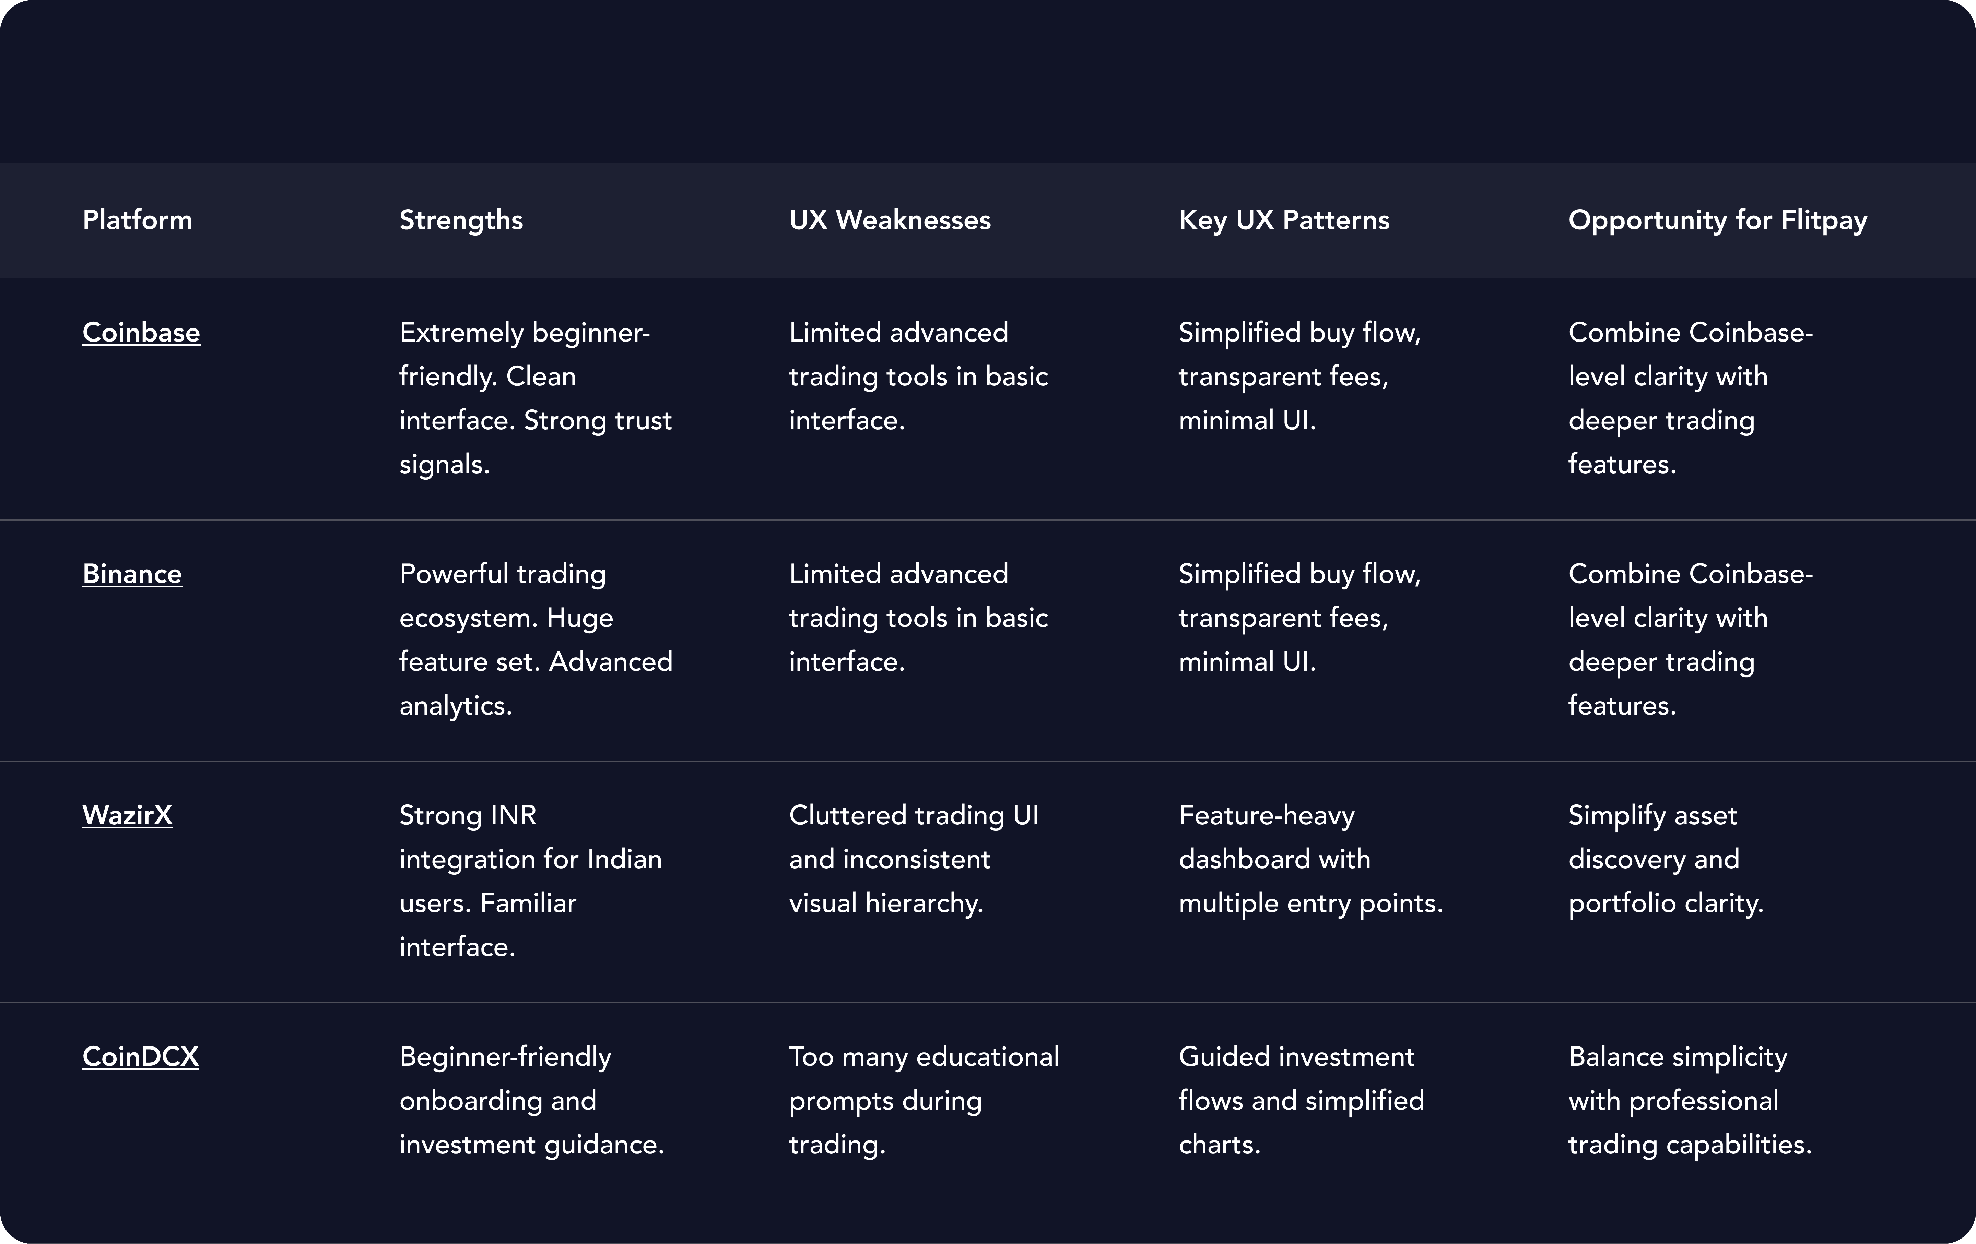Screen dimensions: 1976x1244
Task: Click the UX Weaknesses column header
Action: pyautogui.click(x=890, y=220)
